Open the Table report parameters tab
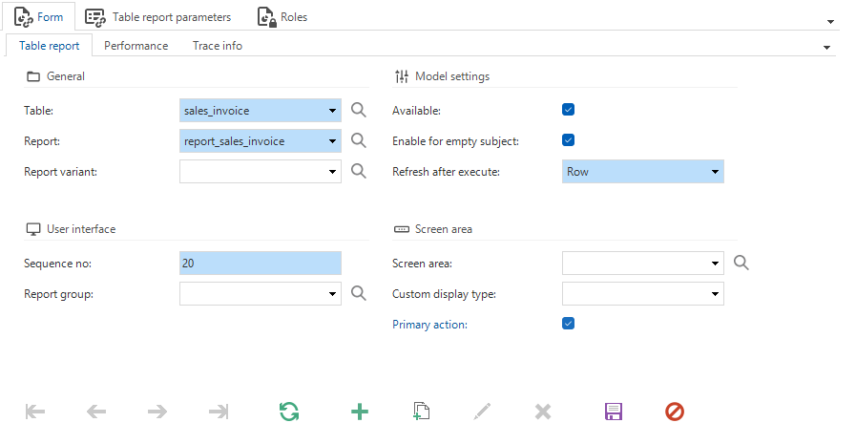Image resolution: width=856 pixels, height=444 pixels. point(157,17)
